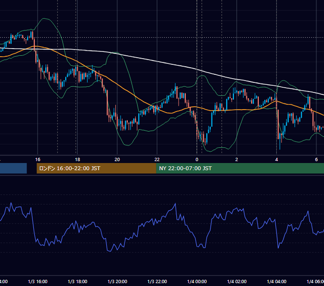Click the 1/4 02:00 date label
Image resolution: width=324 pixels, height=286 pixels.
(x=237, y=282)
